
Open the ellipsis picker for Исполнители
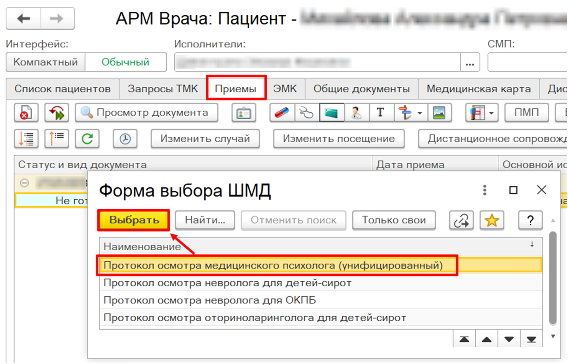pos(470,63)
